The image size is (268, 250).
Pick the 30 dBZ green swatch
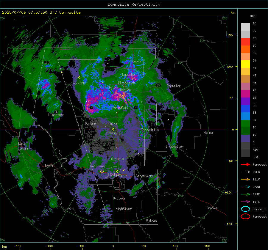(245, 124)
